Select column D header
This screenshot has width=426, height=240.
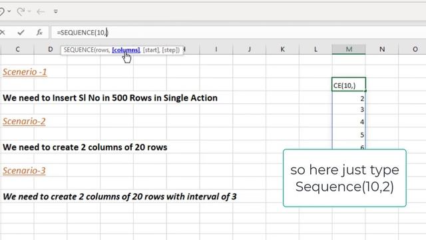tap(51, 49)
